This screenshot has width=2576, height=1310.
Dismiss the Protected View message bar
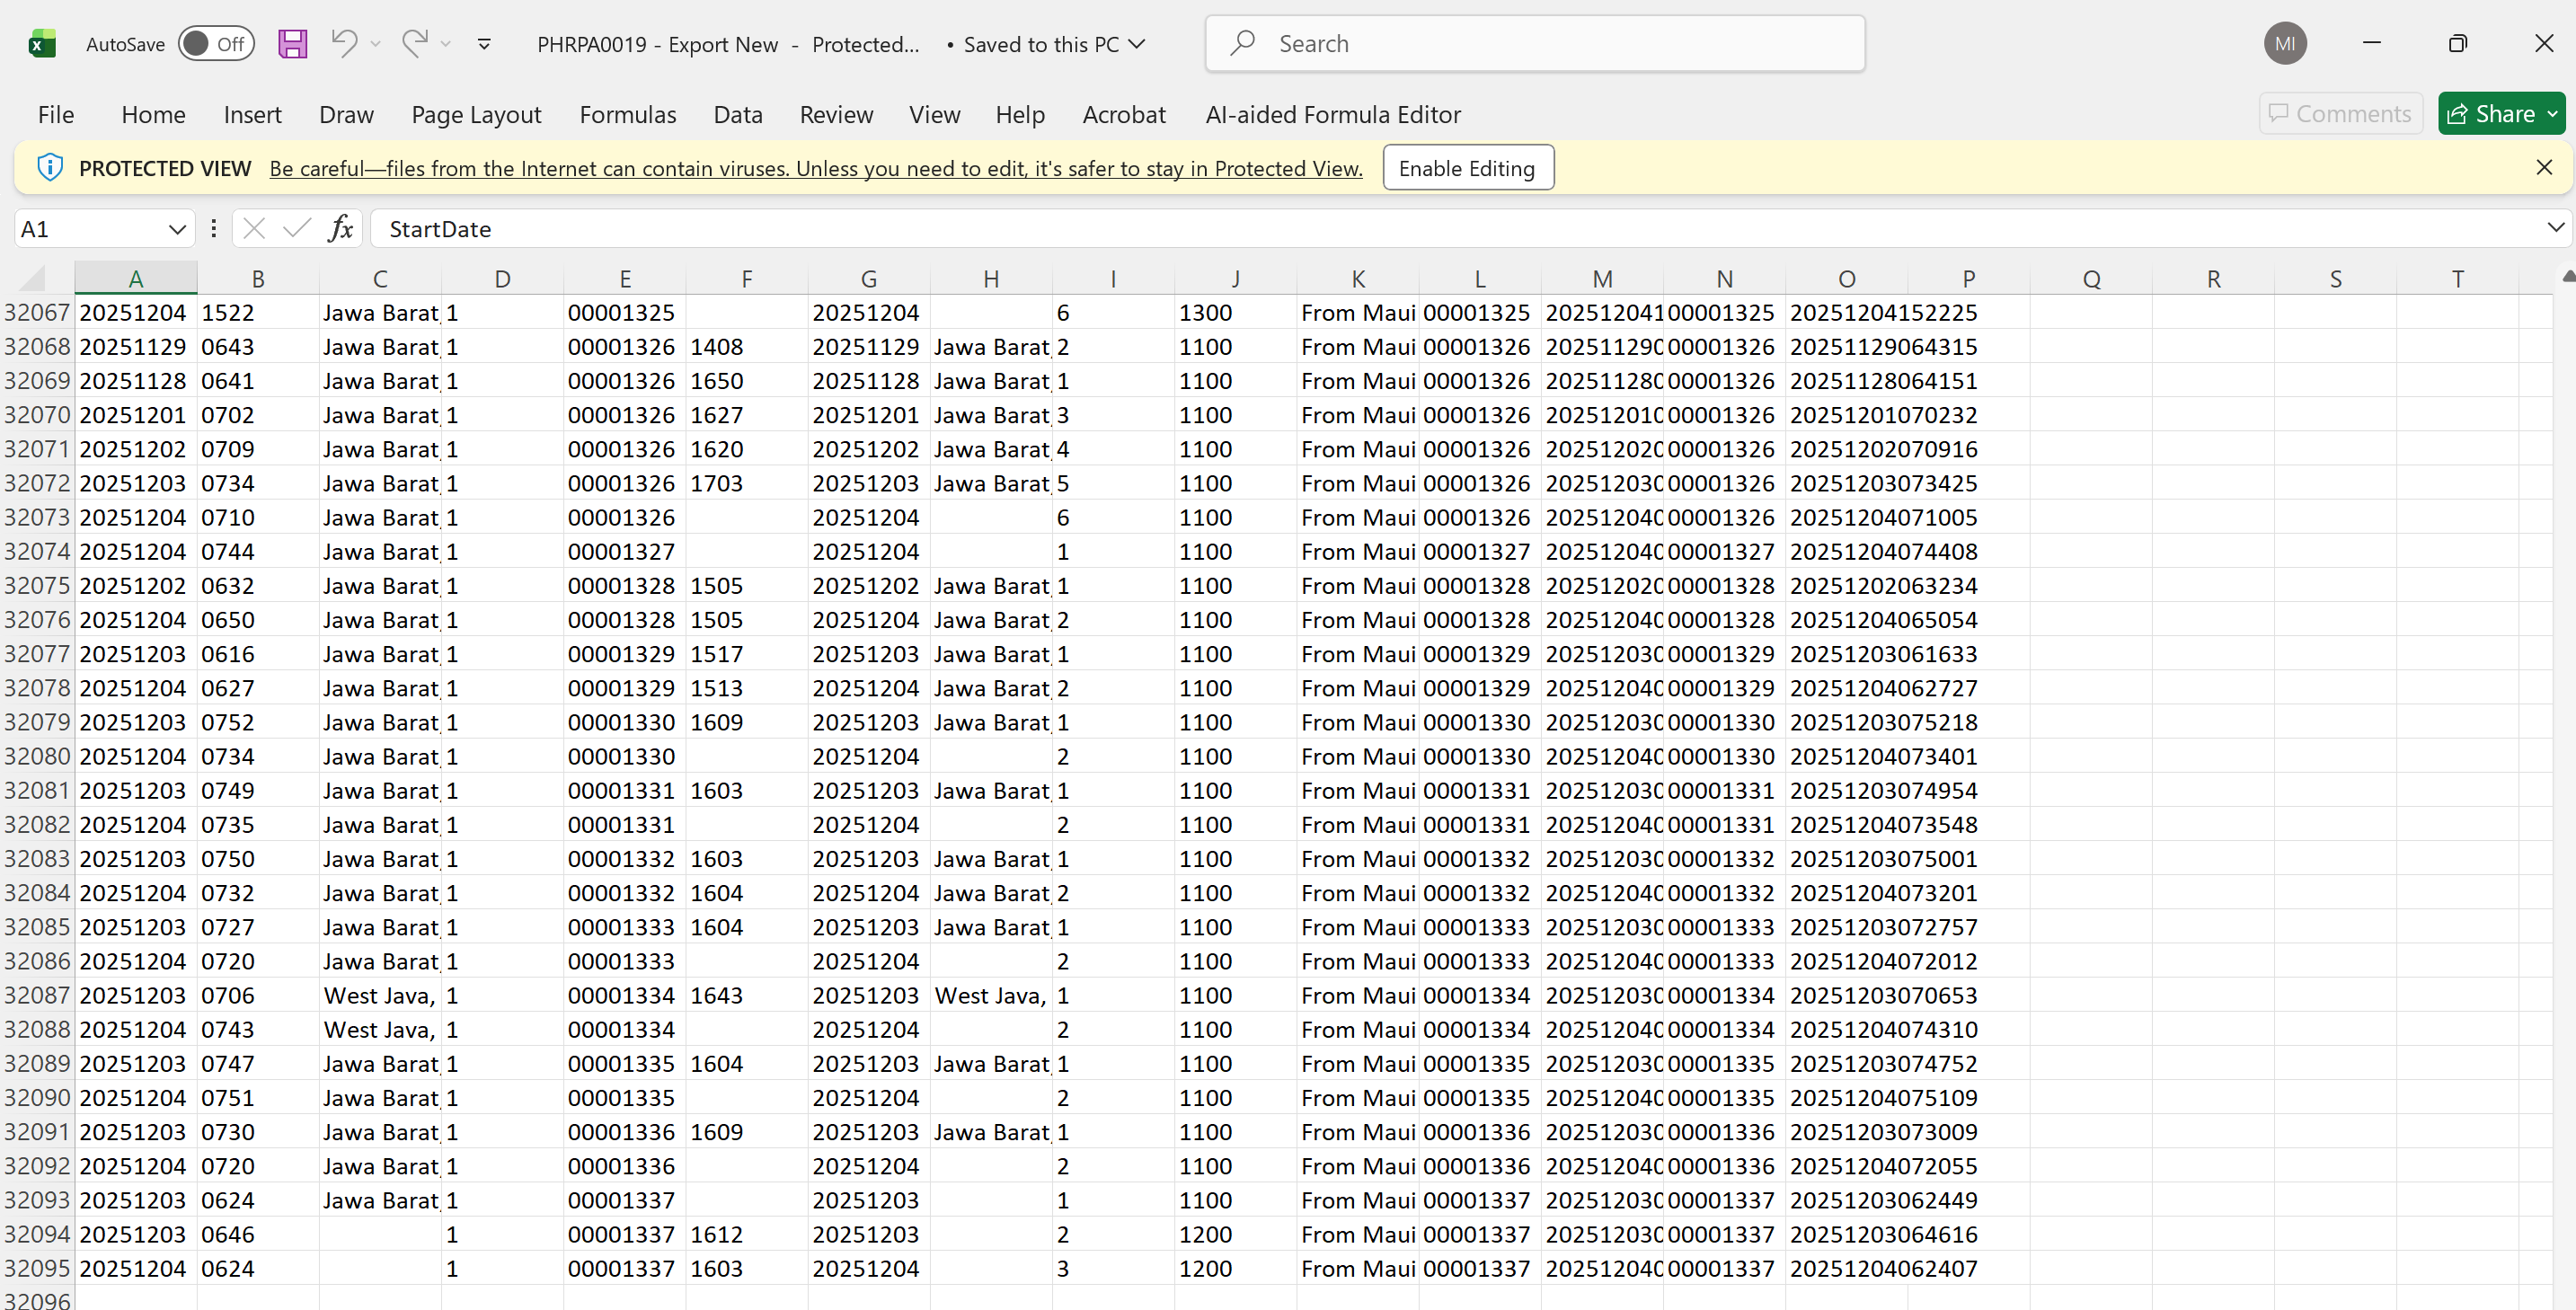click(2543, 167)
